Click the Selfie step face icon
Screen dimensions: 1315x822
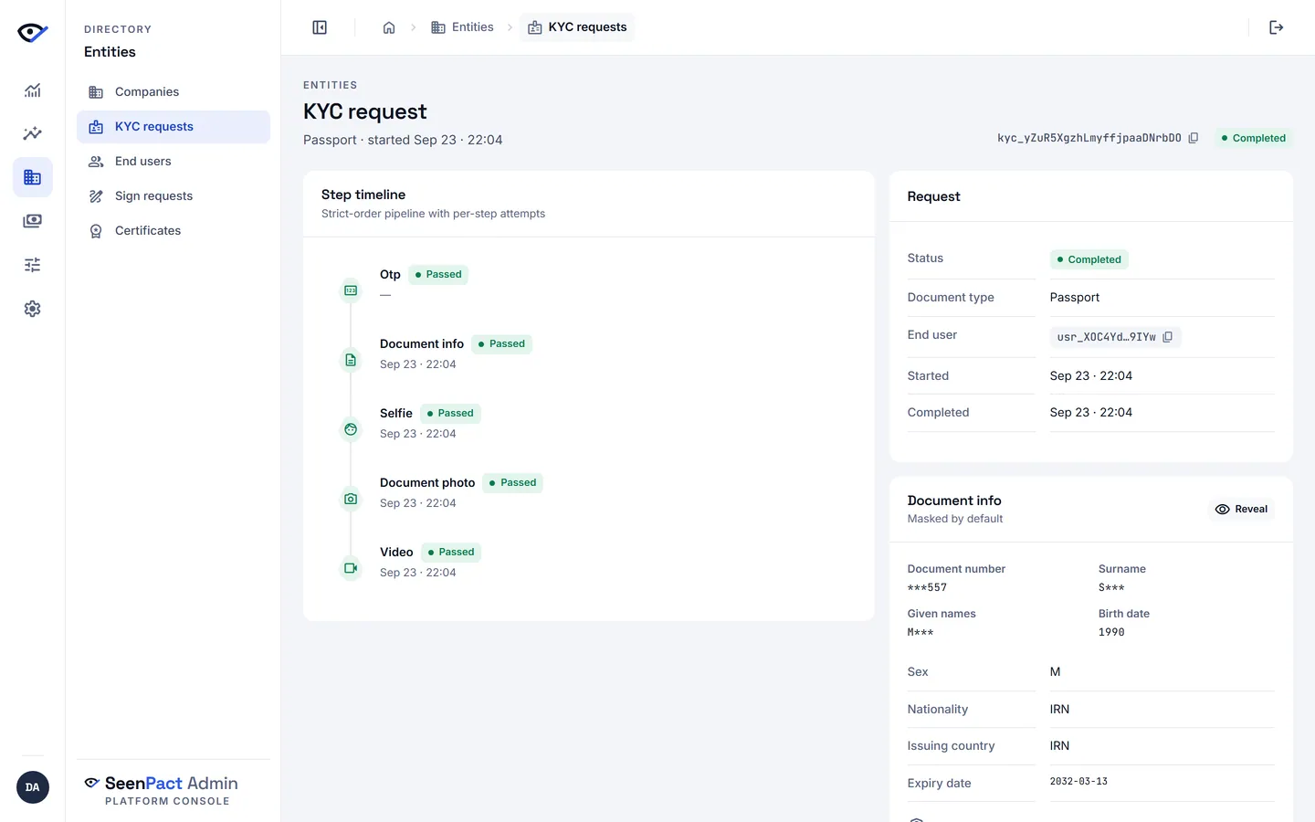(351, 429)
